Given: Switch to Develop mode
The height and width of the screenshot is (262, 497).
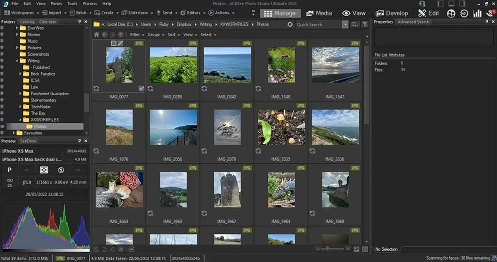Looking at the screenshot, I should [392, 13].
